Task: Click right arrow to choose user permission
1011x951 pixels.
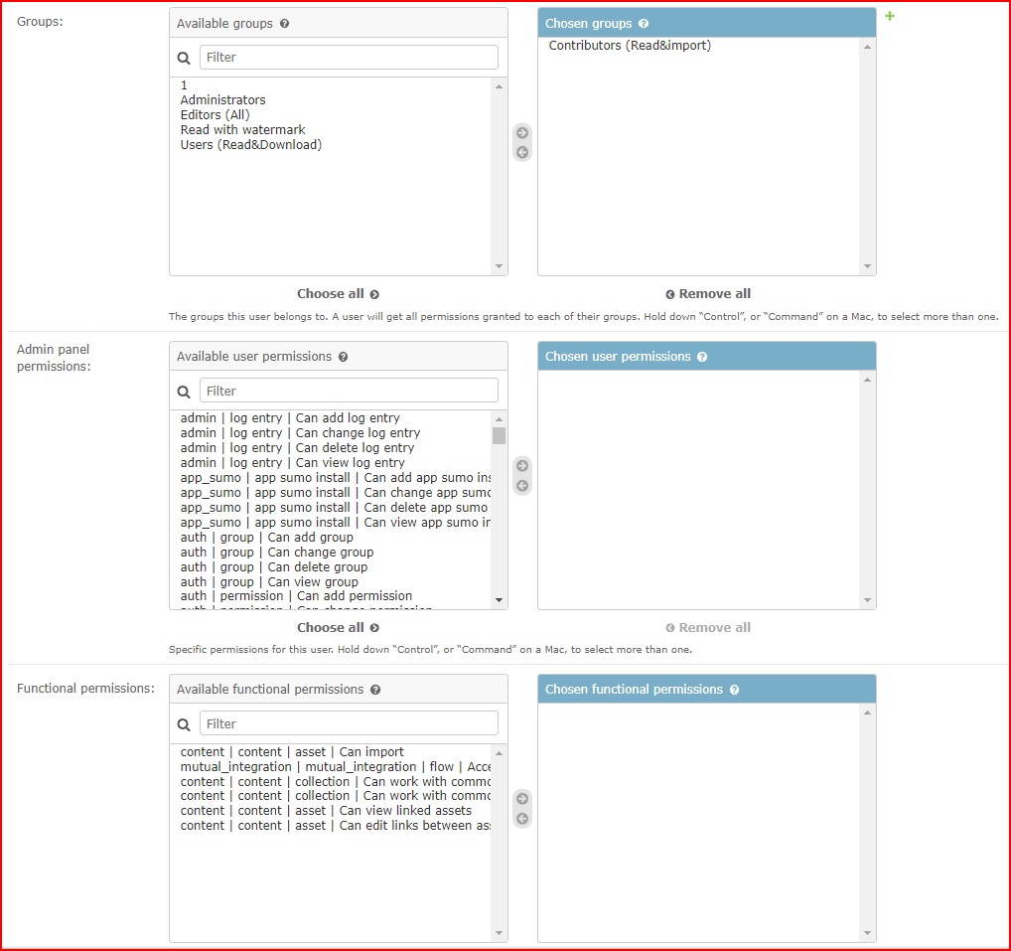Action: point(522,466)
